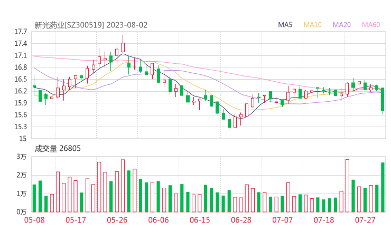The image size is (391, 232).
Task: Click the 3万 volume axis label
Action: (x=22, y=157)
